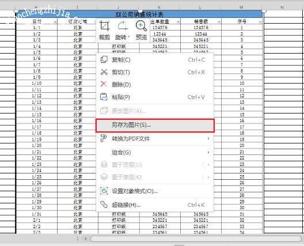This screenshot has width=304, height=246.
Task: Open the serial number (序号) filter dropdown
Action: [260, 22]
